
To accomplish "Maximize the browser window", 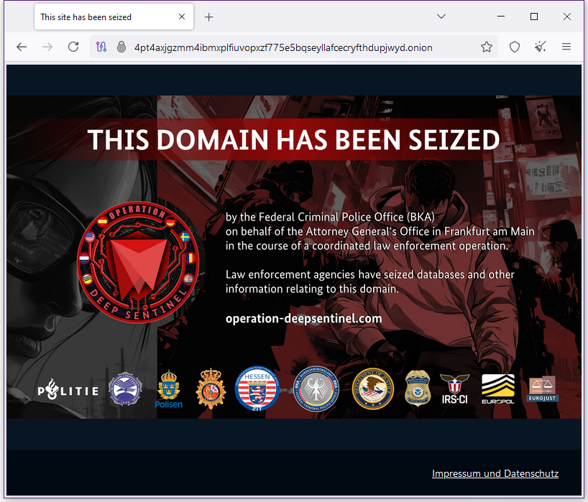I will [x=534, y=17].
